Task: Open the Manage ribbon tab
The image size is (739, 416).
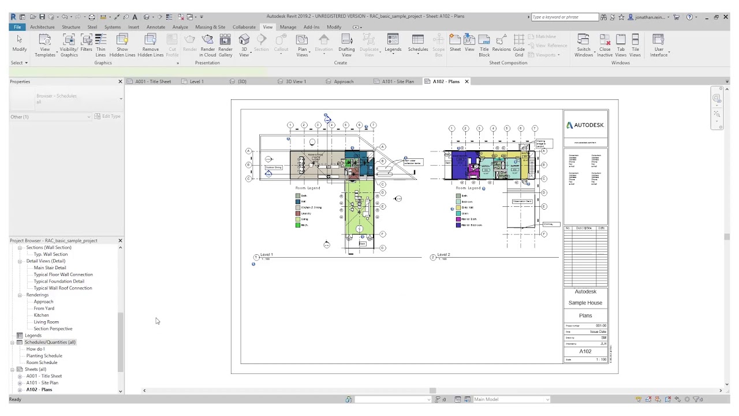Action: tap(288, 27)
